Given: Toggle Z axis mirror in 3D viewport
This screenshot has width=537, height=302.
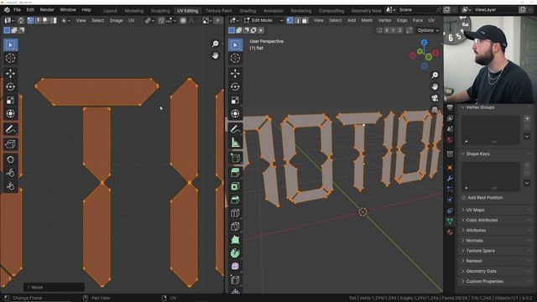Looking at the screenshot, I should pyautogui.click(x=399, y=30).
